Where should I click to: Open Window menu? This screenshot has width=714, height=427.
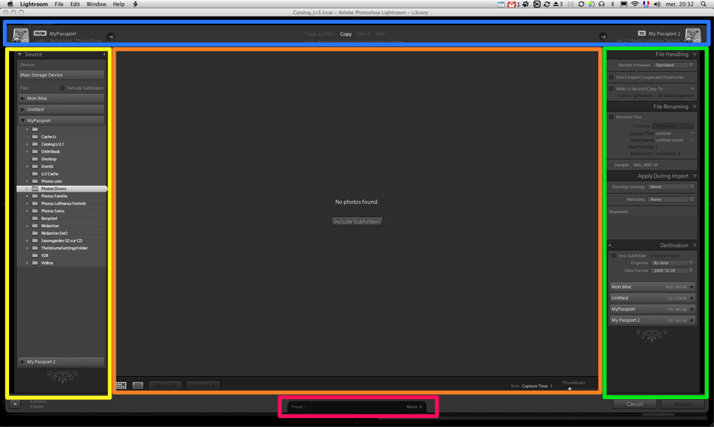click(x=96, y=4)
